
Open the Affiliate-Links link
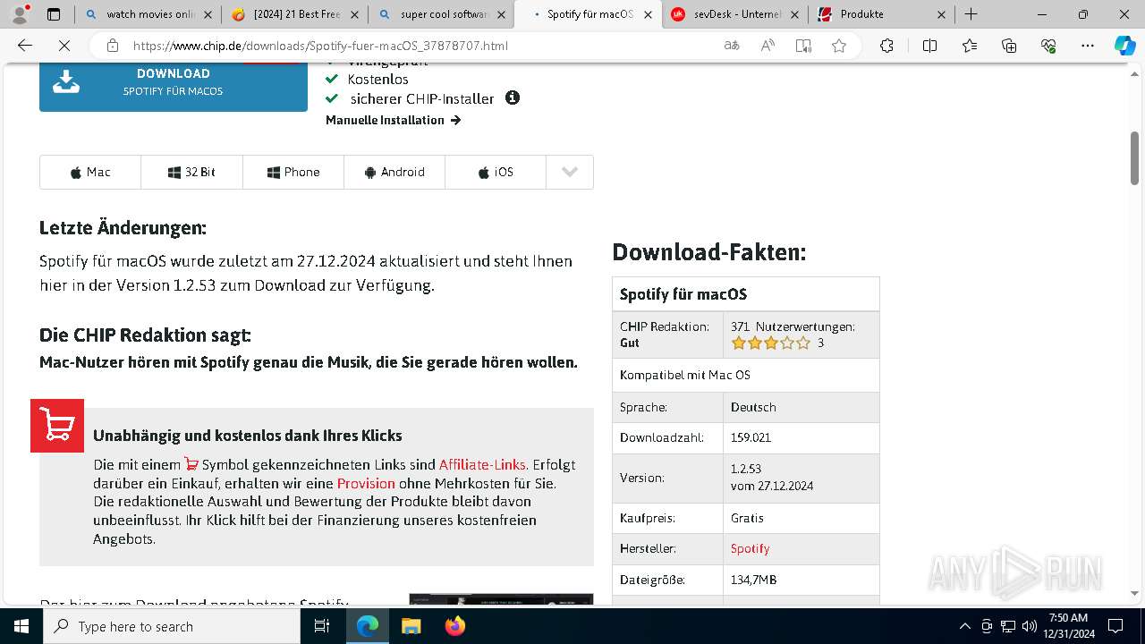point(482,464)
